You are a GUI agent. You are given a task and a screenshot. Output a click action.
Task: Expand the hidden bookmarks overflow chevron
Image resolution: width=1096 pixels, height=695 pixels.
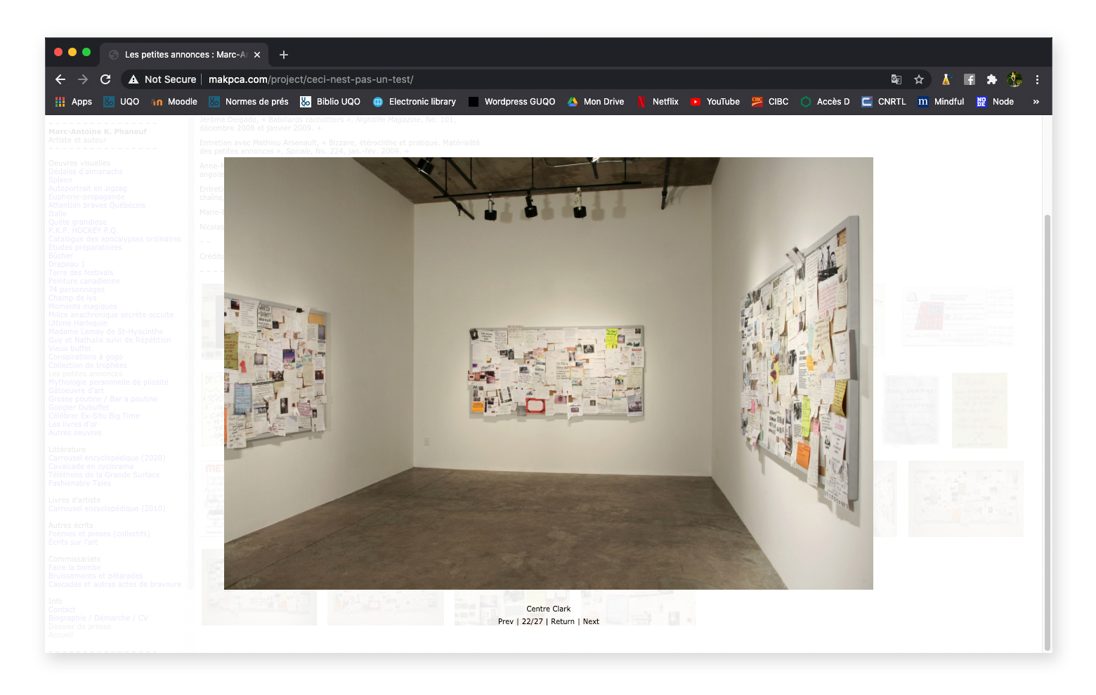pos(1036,102)
